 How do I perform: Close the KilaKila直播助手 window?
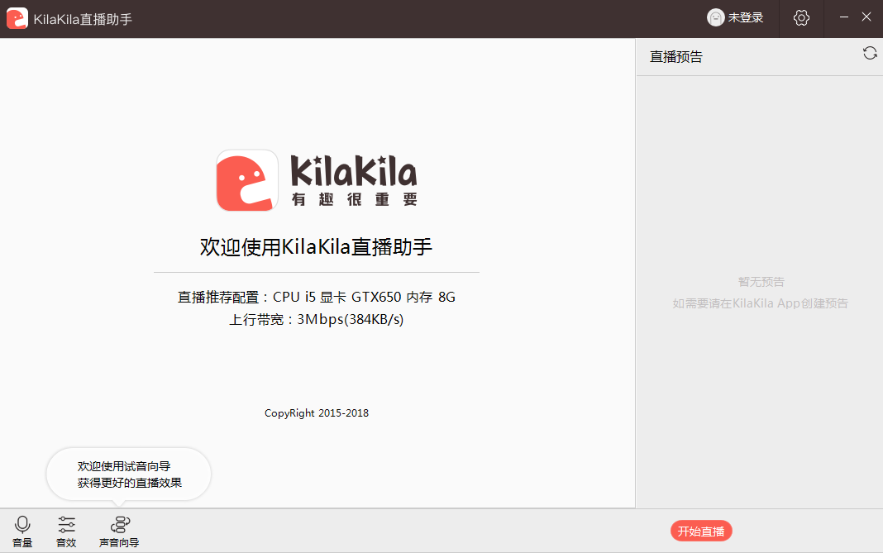[866, 17]
